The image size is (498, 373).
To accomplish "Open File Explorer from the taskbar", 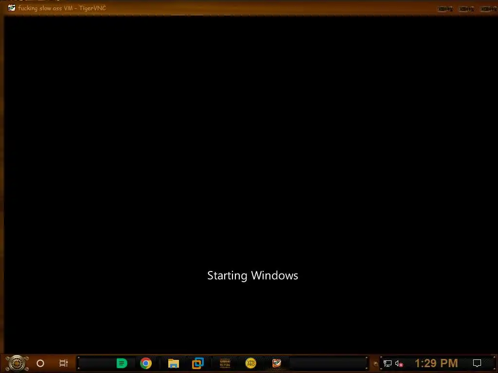I will (174, 363).
